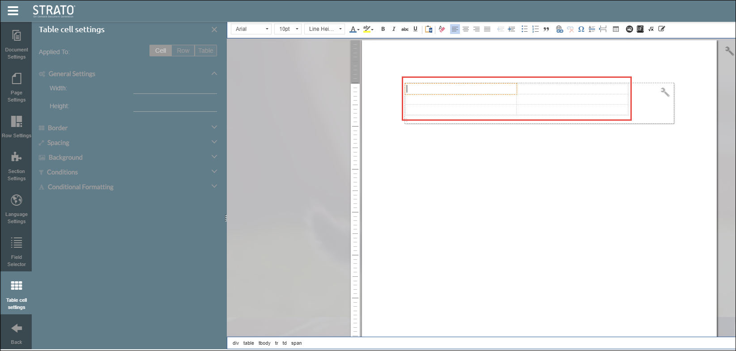Switch Applied To to Table
The width and height of the screenshot is (736, 351).
coord(206,51)
